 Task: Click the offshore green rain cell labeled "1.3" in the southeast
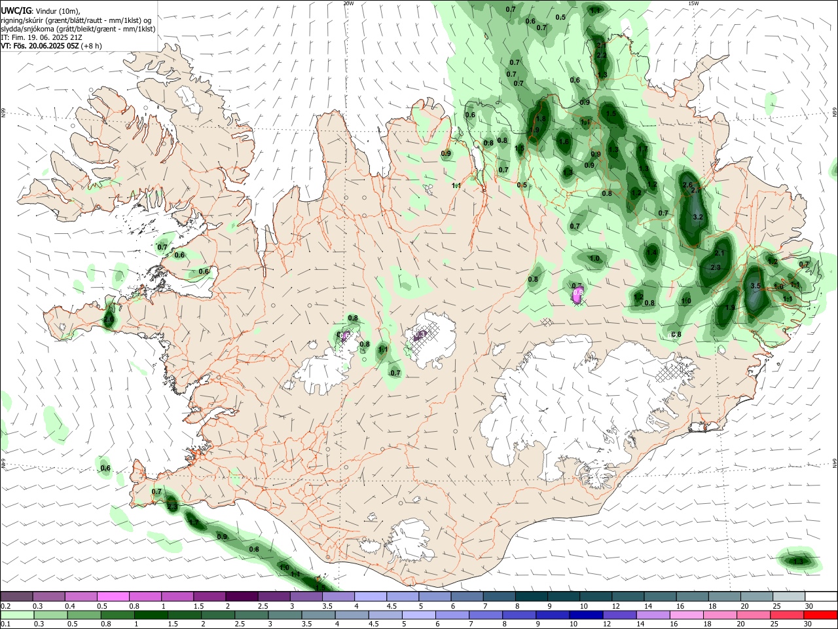point(798,561)
